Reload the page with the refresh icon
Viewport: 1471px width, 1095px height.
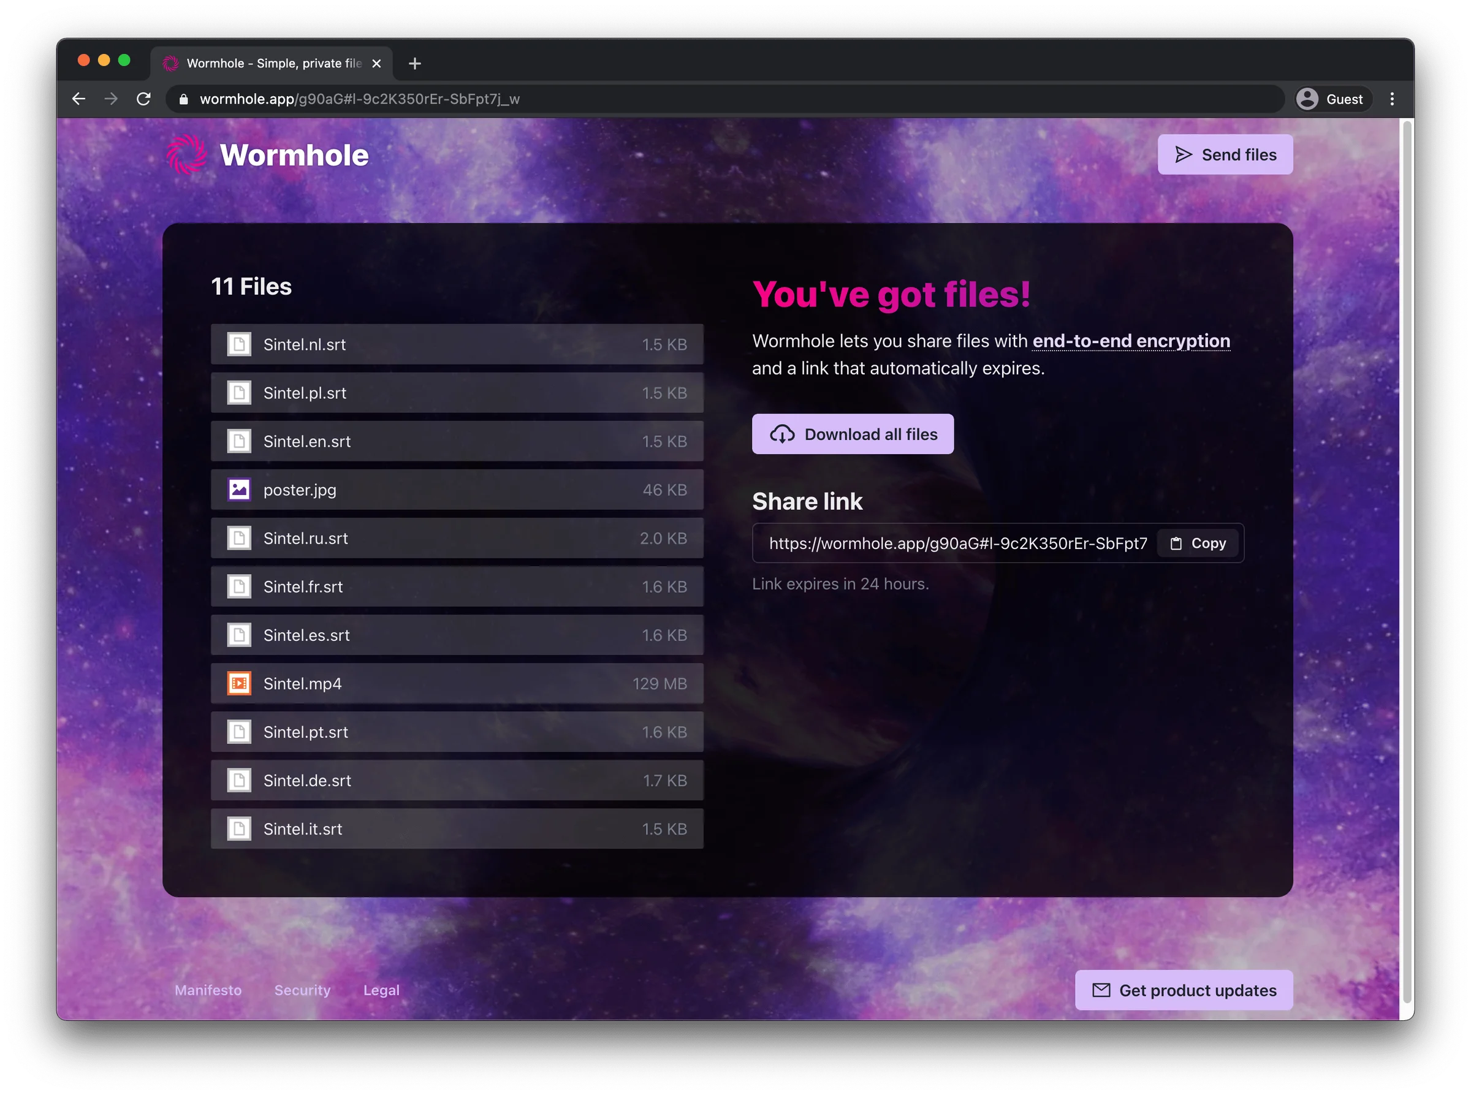143,99
